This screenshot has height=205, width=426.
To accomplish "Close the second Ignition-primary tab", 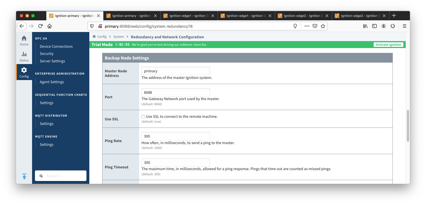I will (155, 16).
